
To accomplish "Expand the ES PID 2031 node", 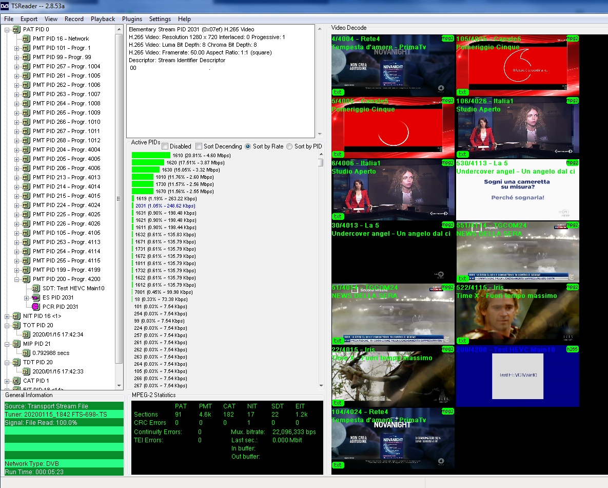I will [x=26, y=298].
